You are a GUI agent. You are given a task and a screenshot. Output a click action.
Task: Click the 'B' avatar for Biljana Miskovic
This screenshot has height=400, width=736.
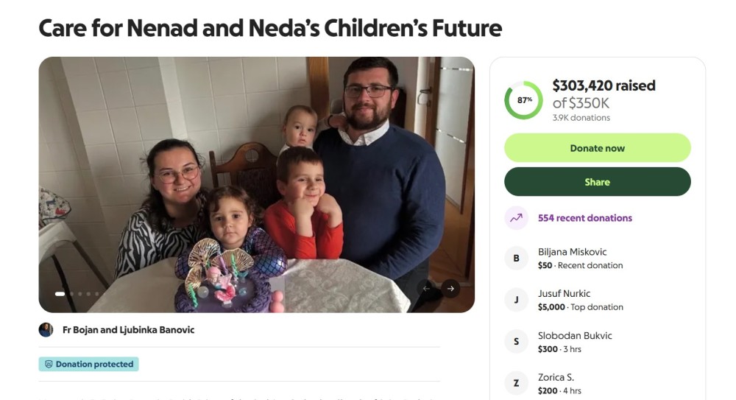pos(516,259)
